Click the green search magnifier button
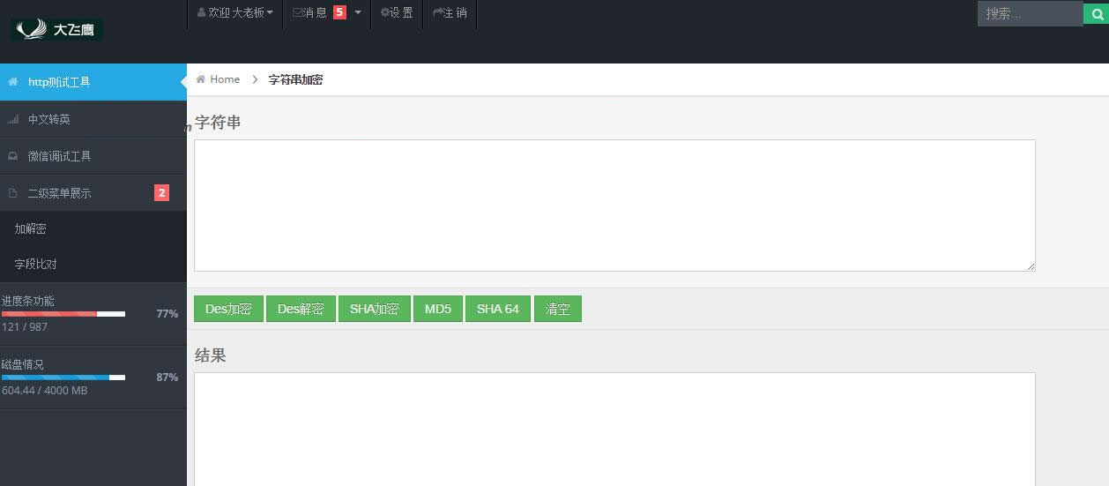This screenshot has width=1109, height=486. click(1096, 13)
